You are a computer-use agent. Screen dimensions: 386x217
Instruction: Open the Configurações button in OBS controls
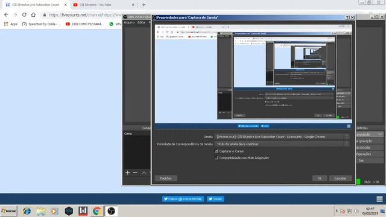[x=369, y=154]
